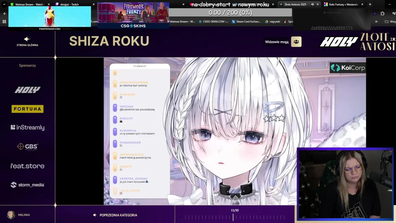Viewport: 396px width, 223px height.
Task: Switch to the Malmaa Stream tab
Action: (x=30, y=4)
